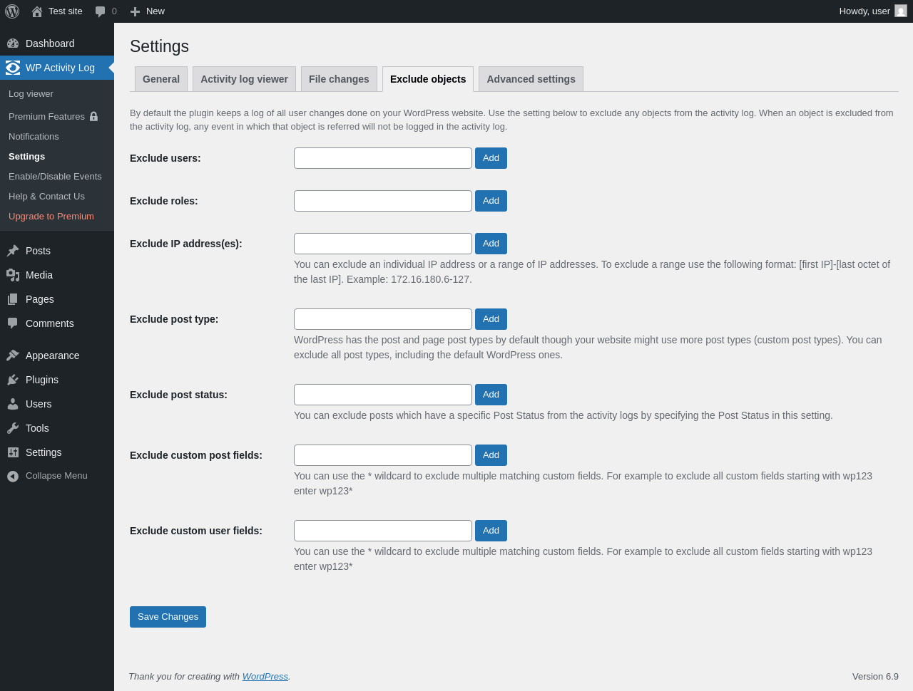
Task: Click Upgrade to Premium link
Action: click(51, 217)
